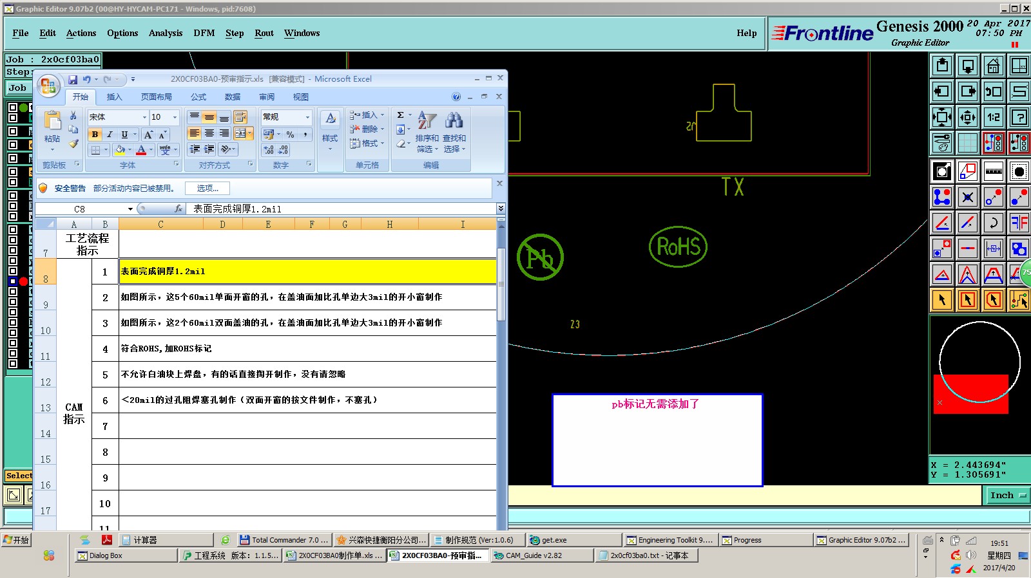Click the delete feature X tool icon

pyautogui.click(x=968, y=197)
